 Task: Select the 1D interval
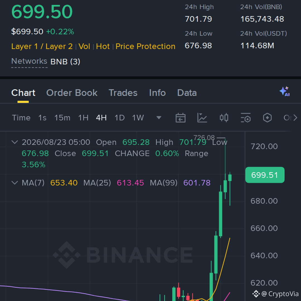click(x=120, y=118)
